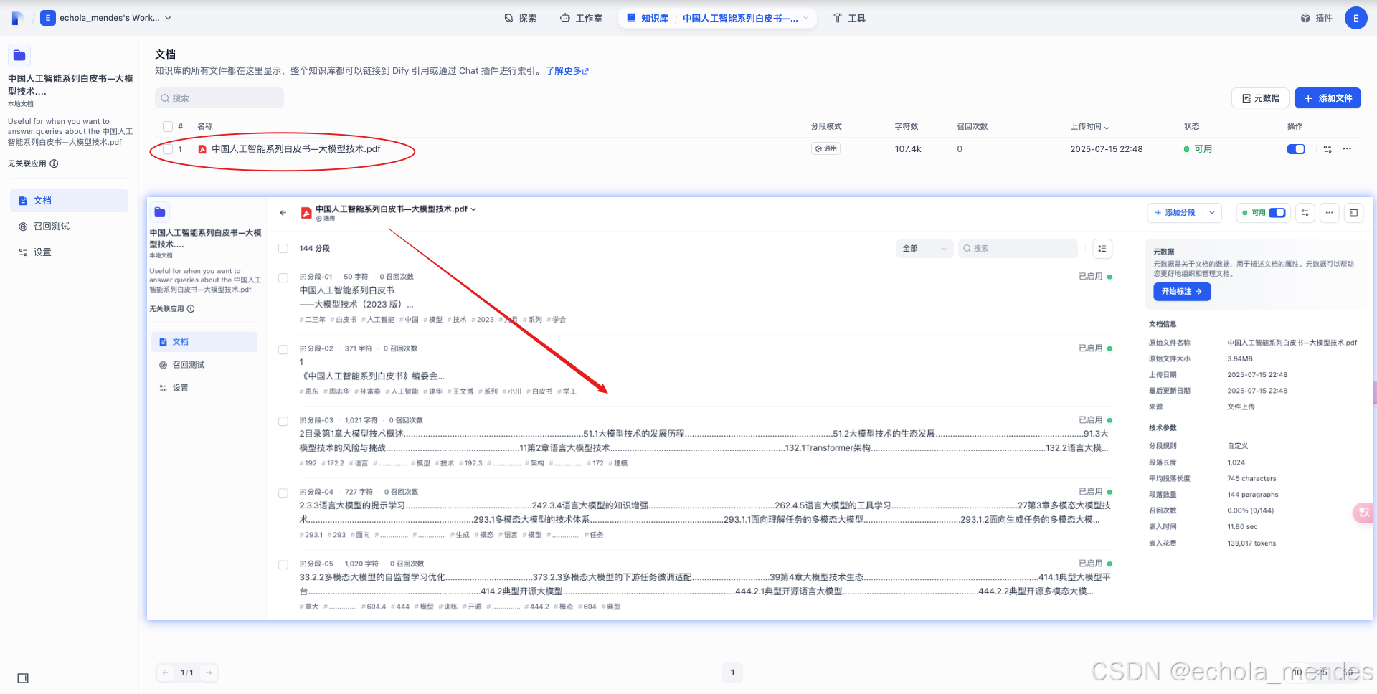Click the 107.4k character count cell
This screenshot has height=694, width=1377.
pos(908,149)
